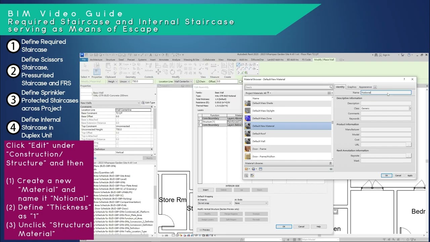430x242 pixels.
Task: Click the Edit Type button
Action: click(148, 103)
